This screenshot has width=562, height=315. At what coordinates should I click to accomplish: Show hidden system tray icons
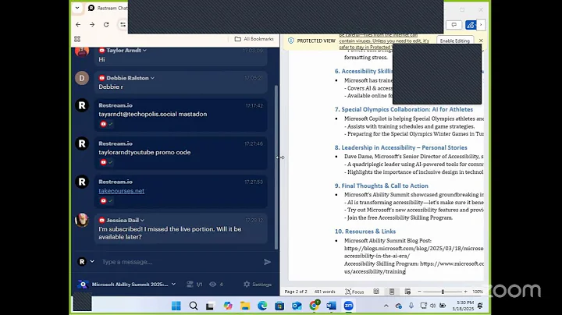[386, 306]
